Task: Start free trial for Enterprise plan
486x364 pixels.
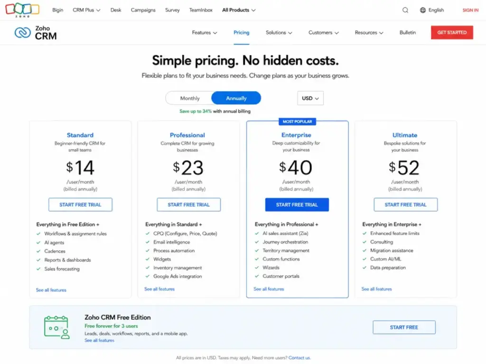Action: [297, 205]
